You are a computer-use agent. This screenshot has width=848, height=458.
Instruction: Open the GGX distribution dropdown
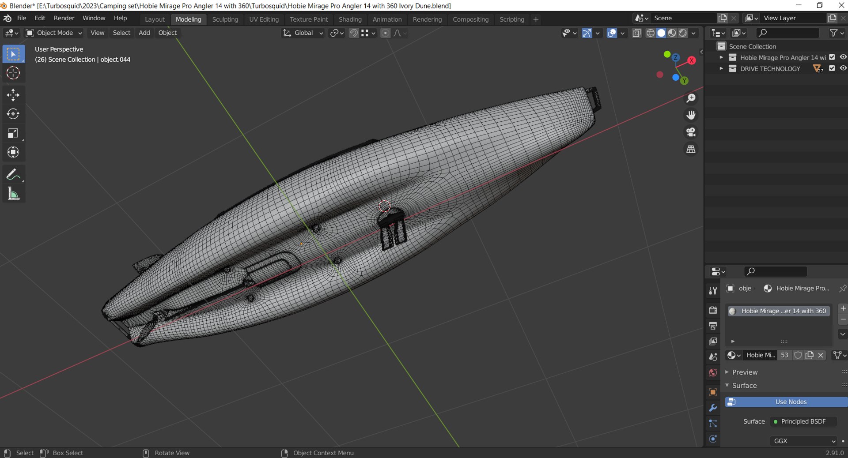(803, 441)
